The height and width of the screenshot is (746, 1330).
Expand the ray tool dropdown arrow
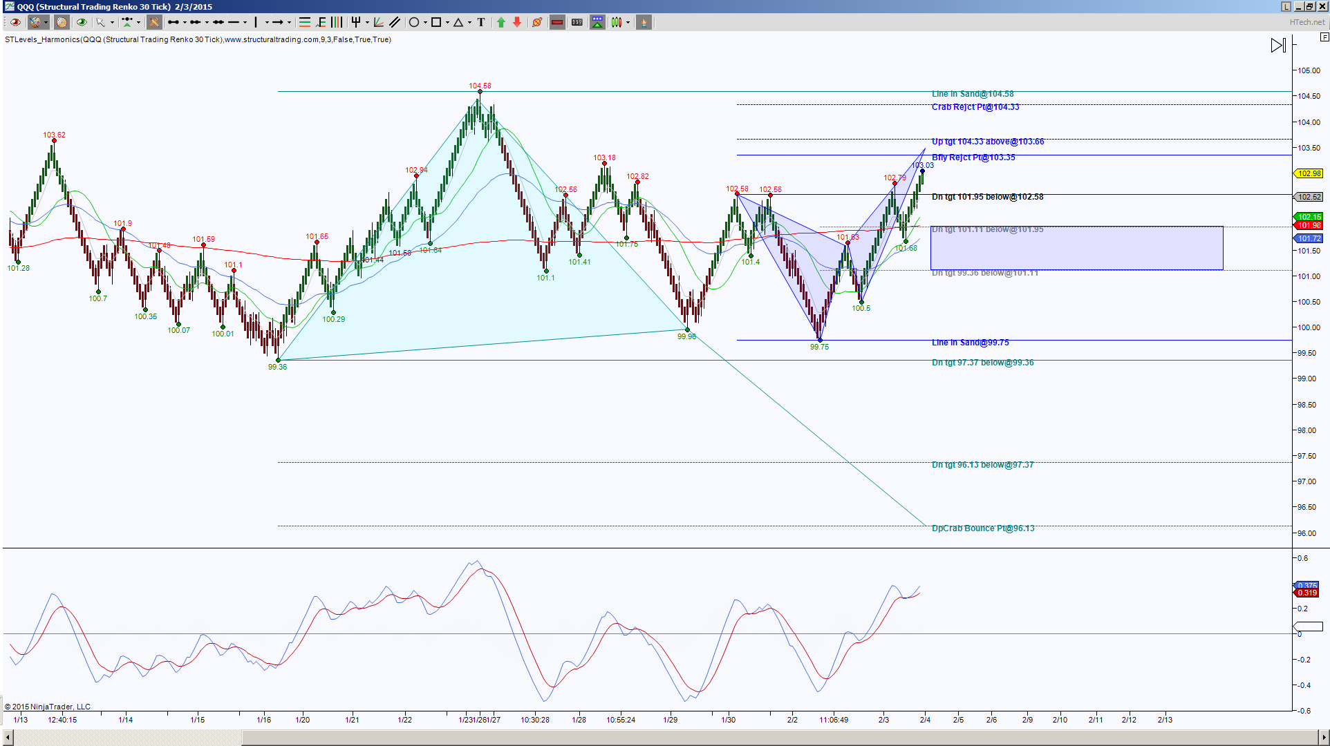207,22
